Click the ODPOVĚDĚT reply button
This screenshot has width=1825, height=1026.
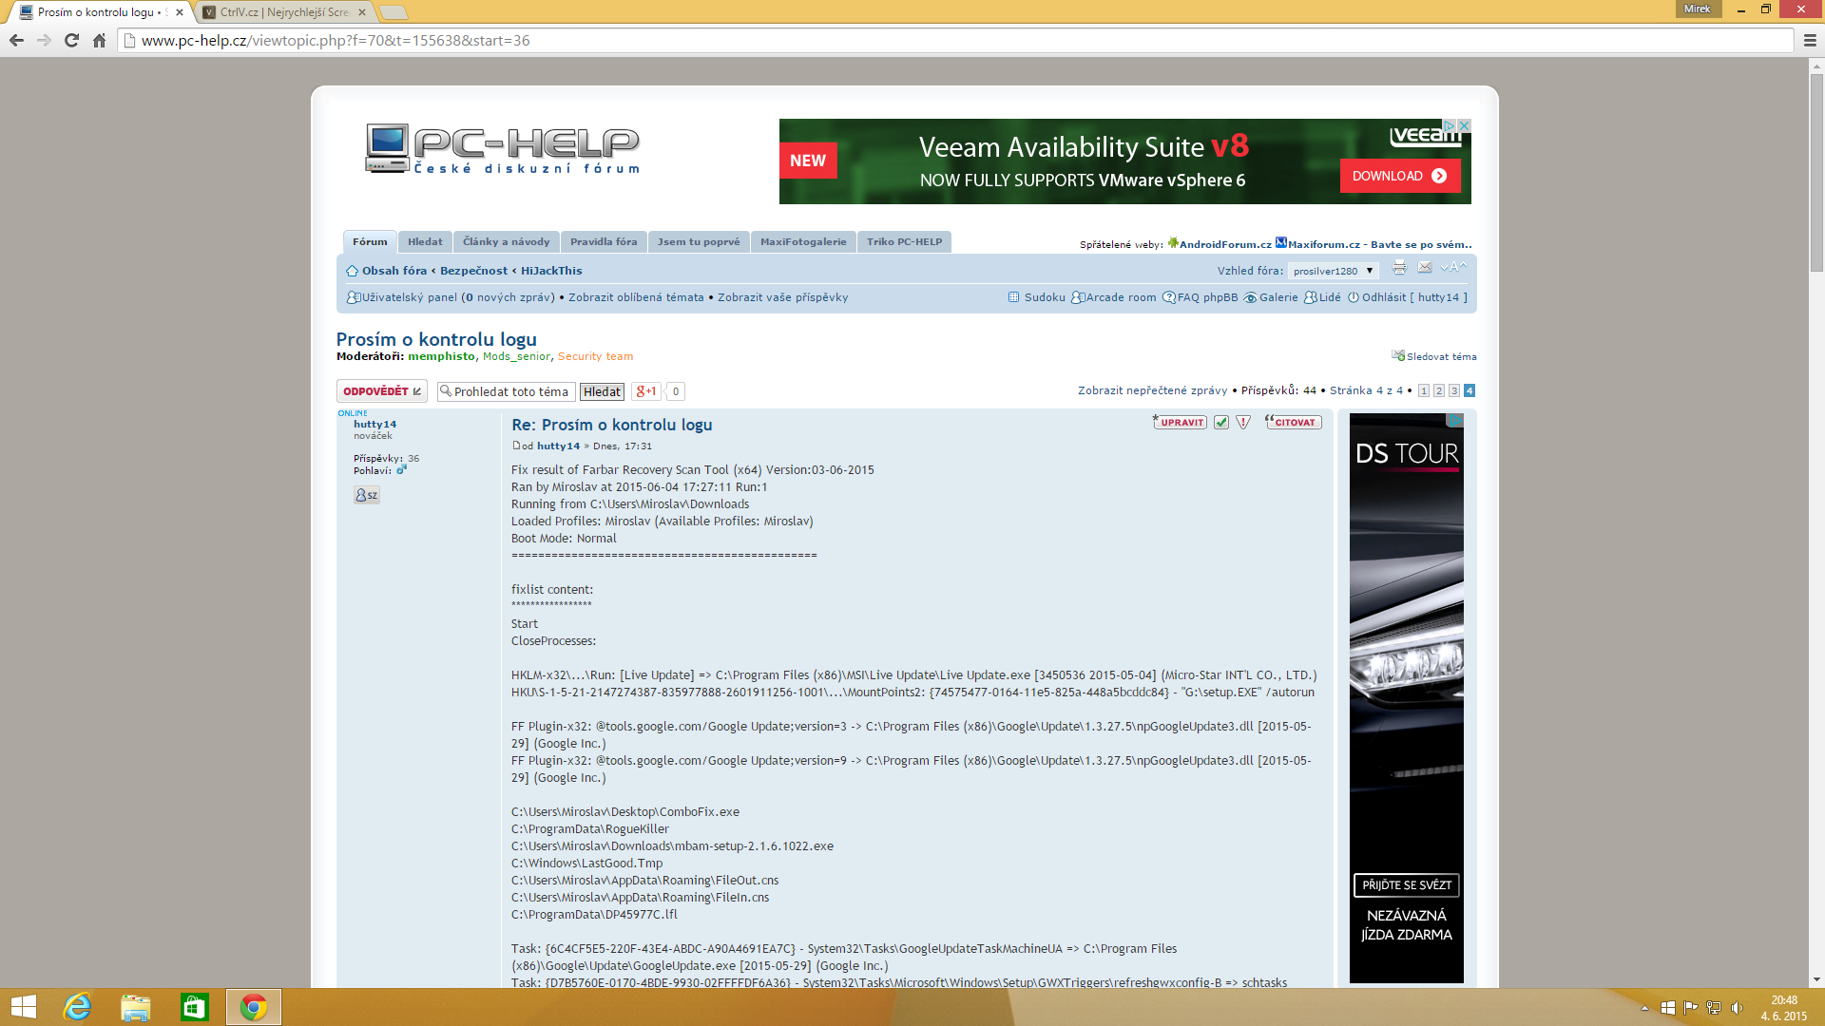[x=382, y=391]
